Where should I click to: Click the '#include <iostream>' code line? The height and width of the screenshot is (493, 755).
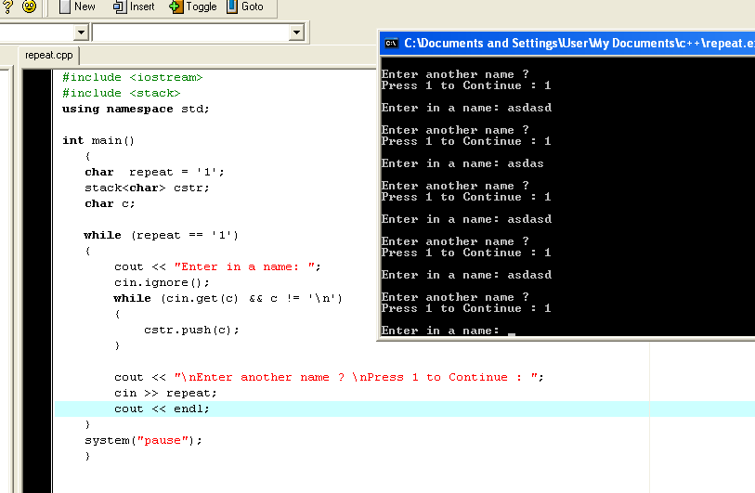(133, 77)
